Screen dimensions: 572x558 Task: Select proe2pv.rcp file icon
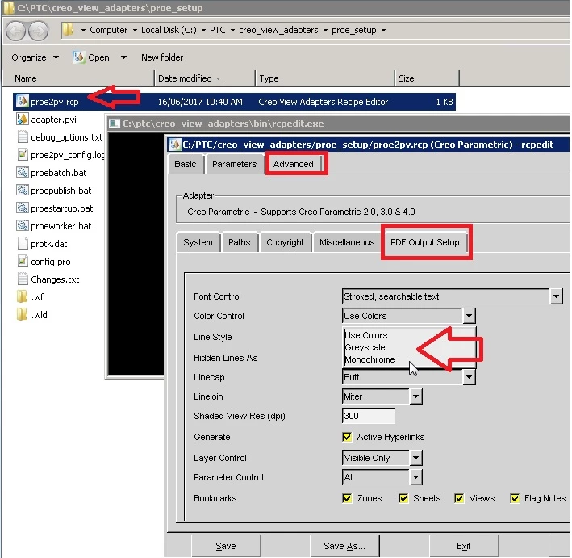pyautogui.click(x=23, y=101)
